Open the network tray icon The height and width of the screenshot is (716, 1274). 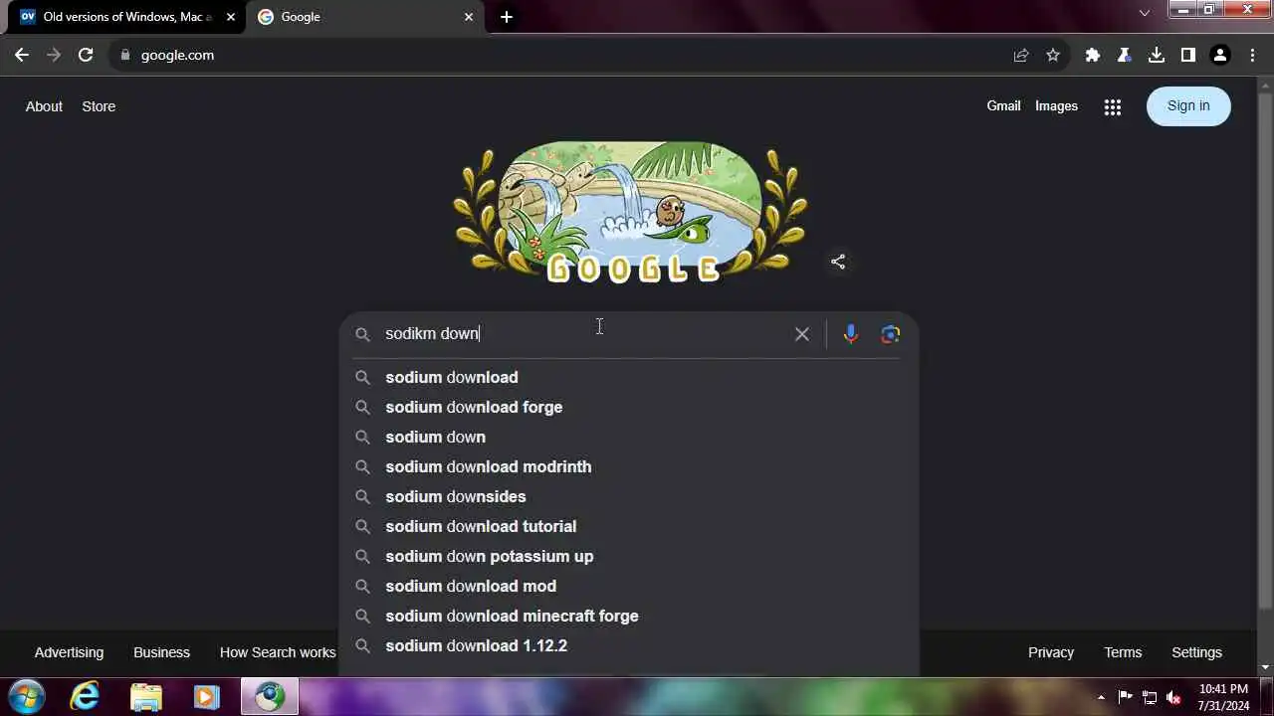[x=1150, y=697]
